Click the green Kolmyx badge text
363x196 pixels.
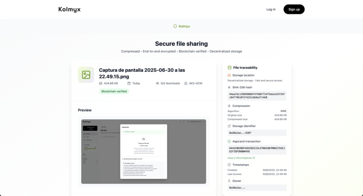(184, 26)
